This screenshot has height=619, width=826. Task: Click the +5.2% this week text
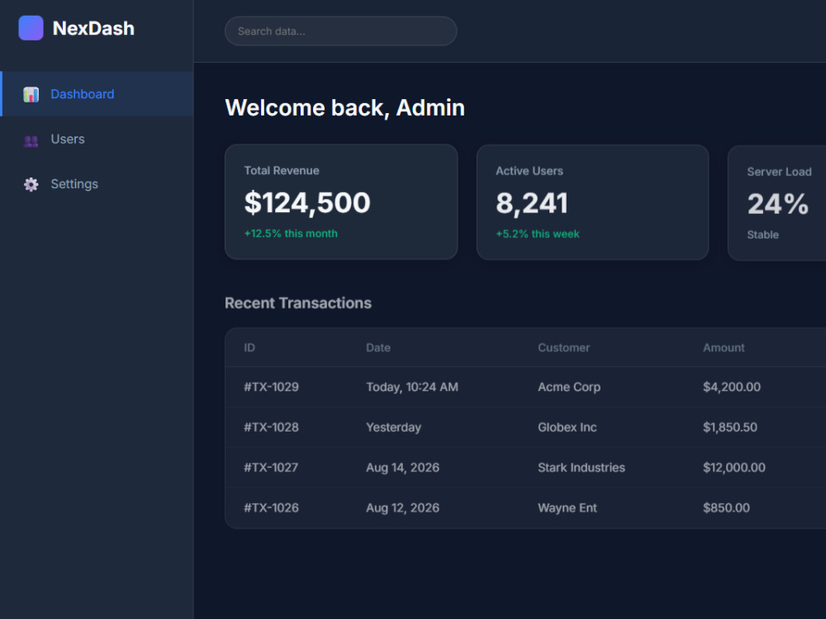coord(538,234)
